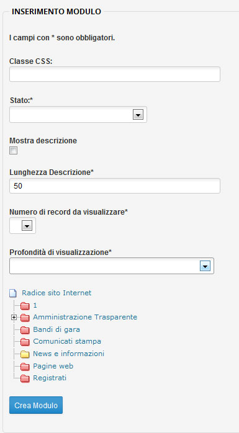Open the Profondità di visualizzazione dropdown
Screen dimensions: 239x433
coord(112,266)
